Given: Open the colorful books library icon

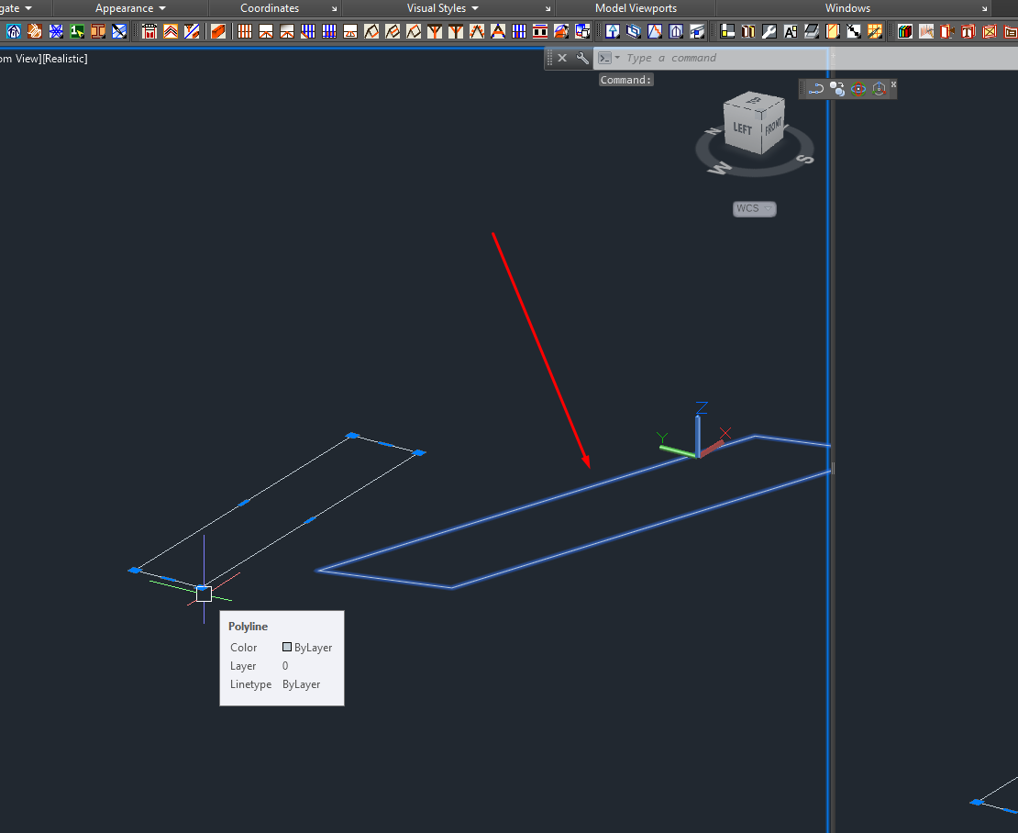Looking at the screenshot, I should coord(905,31).
